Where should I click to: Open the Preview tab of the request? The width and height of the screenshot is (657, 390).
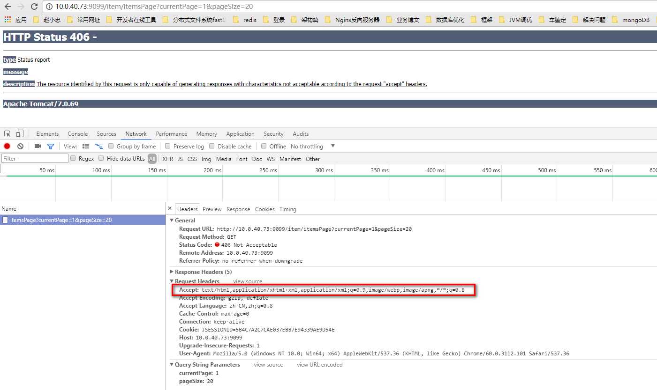(212, 209)
